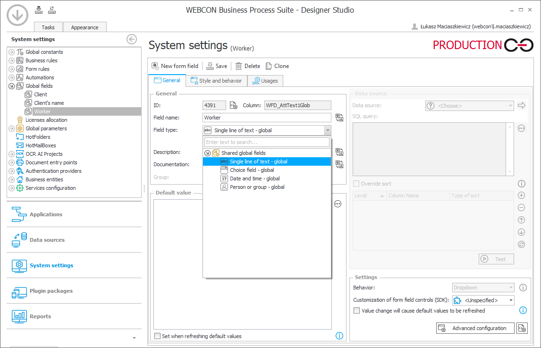Screen dimensions: 541x348
Task: Select Authentication providers tree item
Action: tap(53, 171)
